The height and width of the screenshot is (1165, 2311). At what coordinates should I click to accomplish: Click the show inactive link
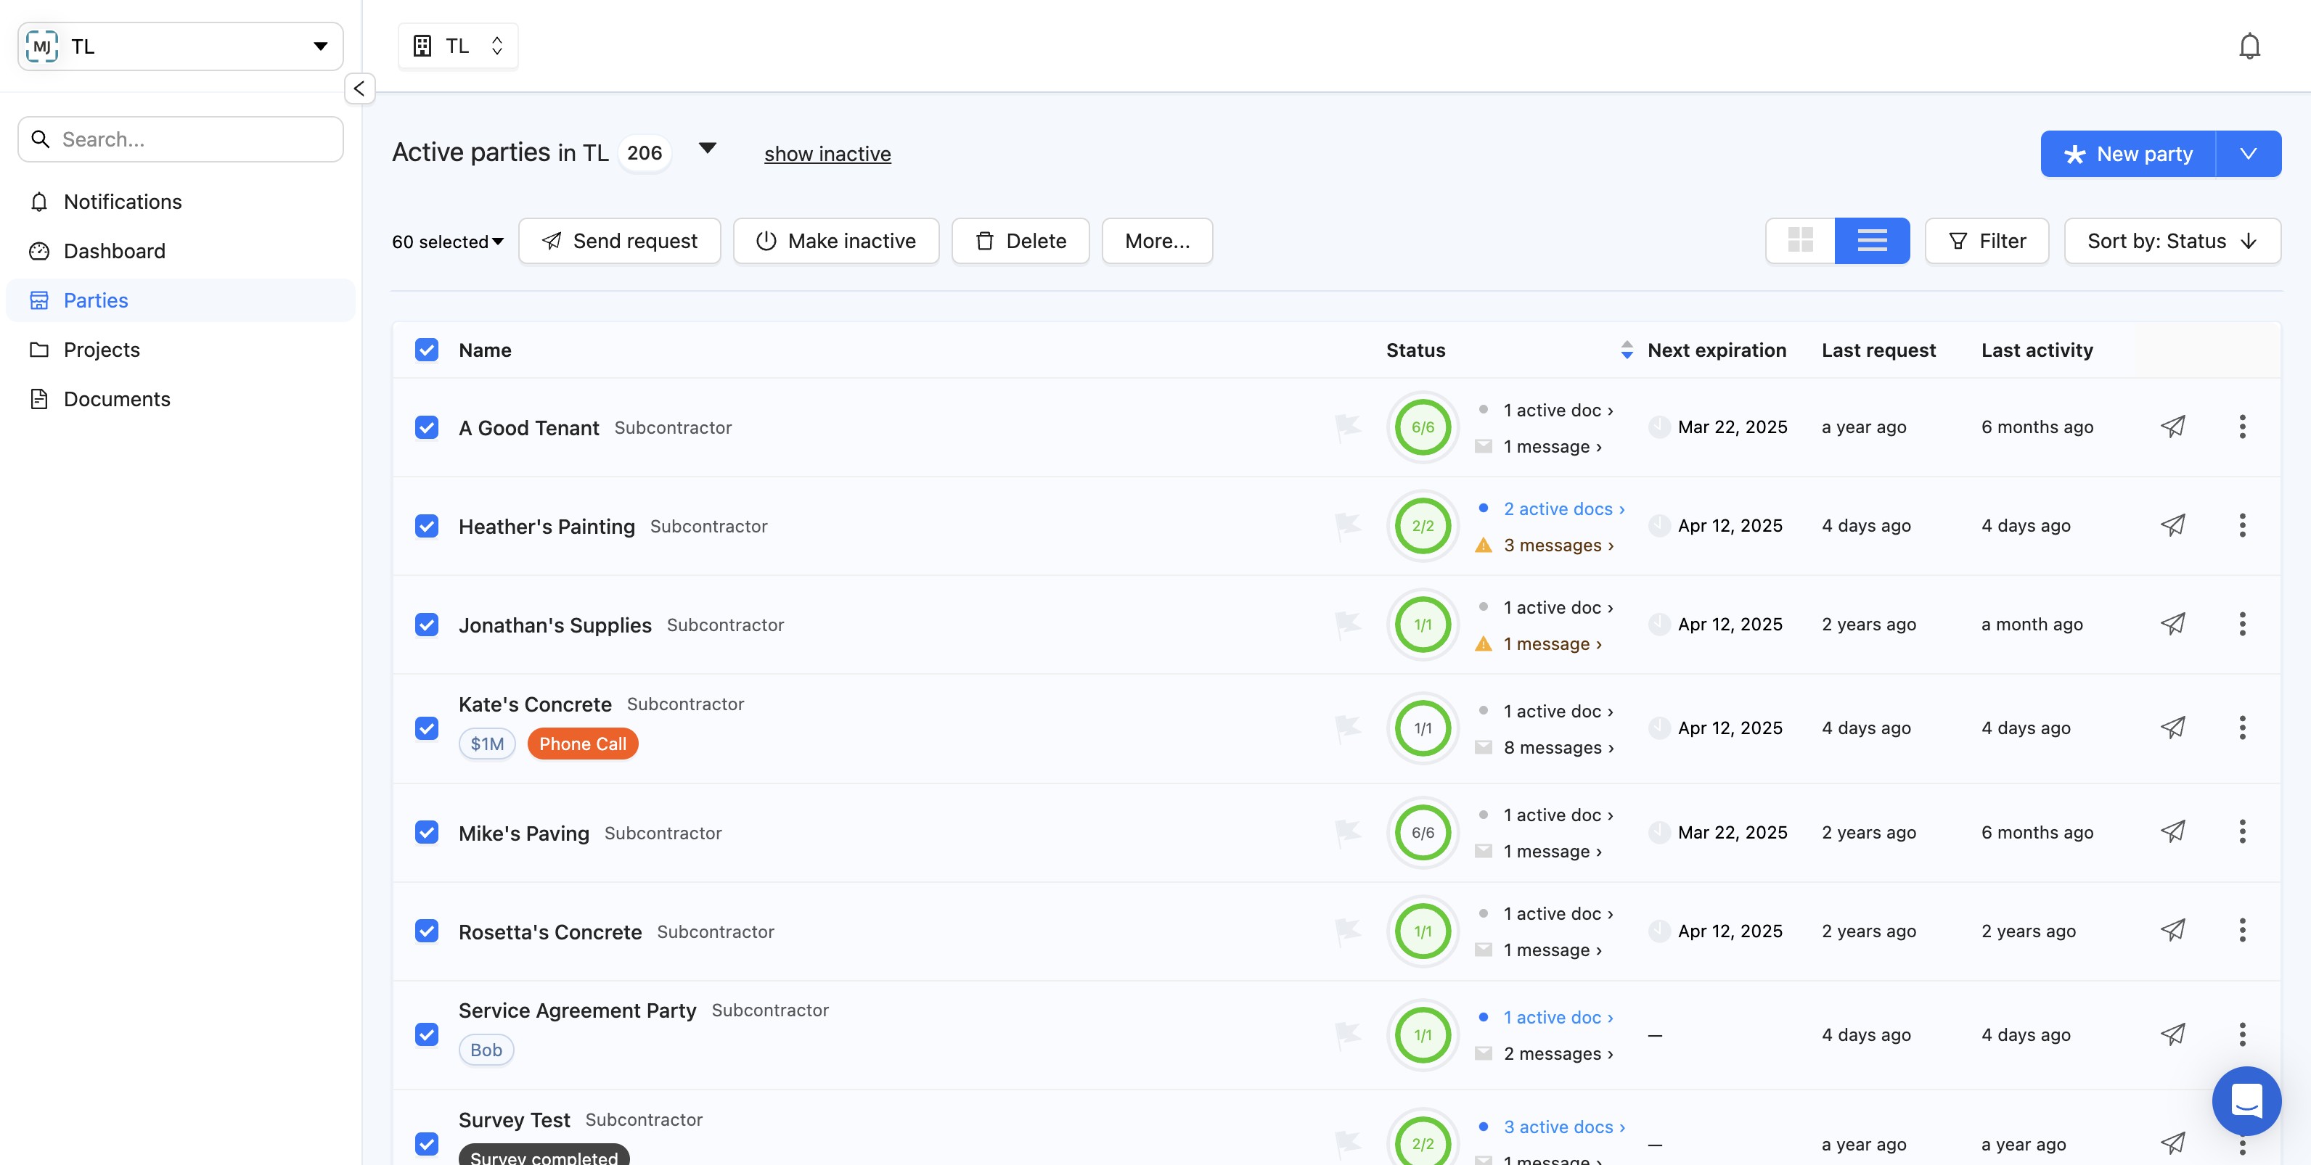tap(826, 155)
